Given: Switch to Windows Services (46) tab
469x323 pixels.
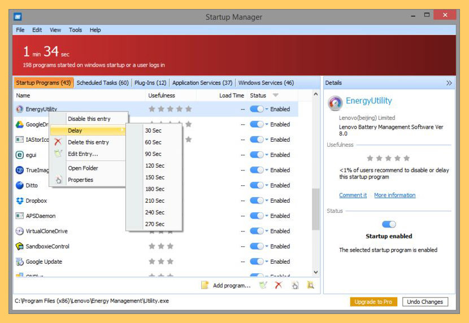Looking at the screenshot, I should tap(266, 83).
